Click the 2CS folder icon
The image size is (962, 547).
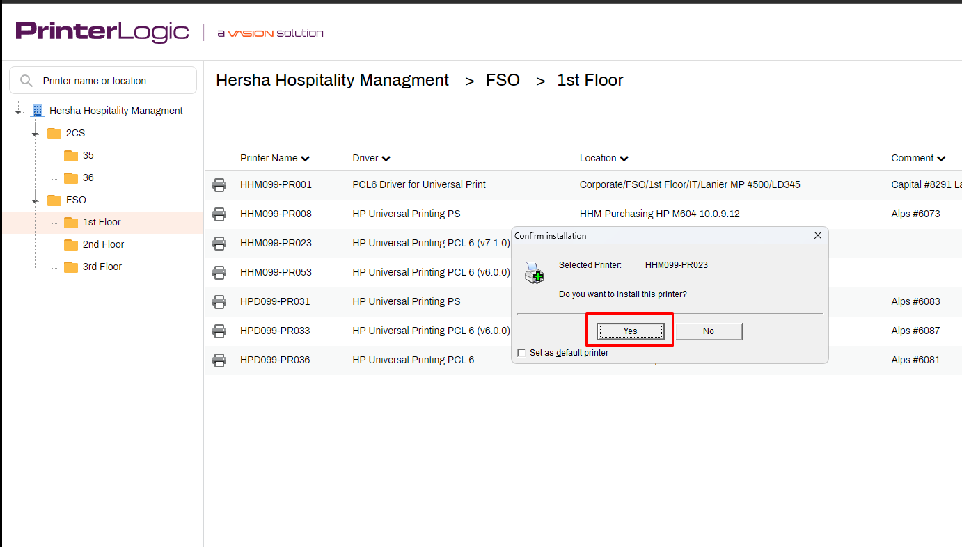click(54, 133)
